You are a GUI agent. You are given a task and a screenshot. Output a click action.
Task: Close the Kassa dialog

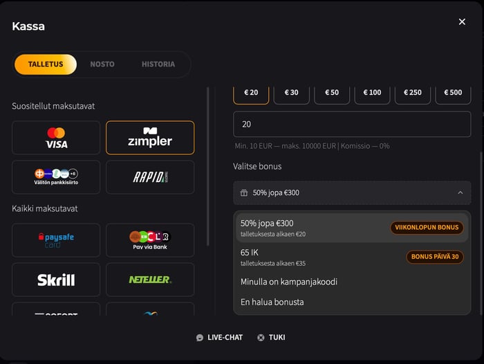462,21
